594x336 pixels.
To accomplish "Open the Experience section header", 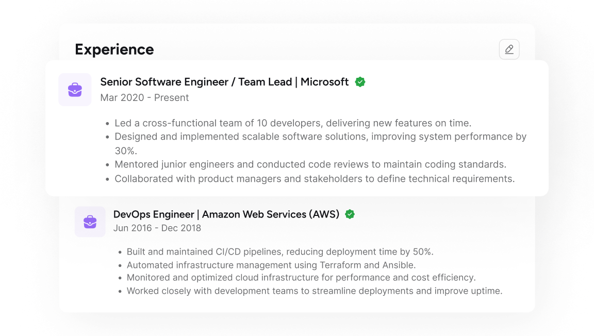I will click(114, 49).
